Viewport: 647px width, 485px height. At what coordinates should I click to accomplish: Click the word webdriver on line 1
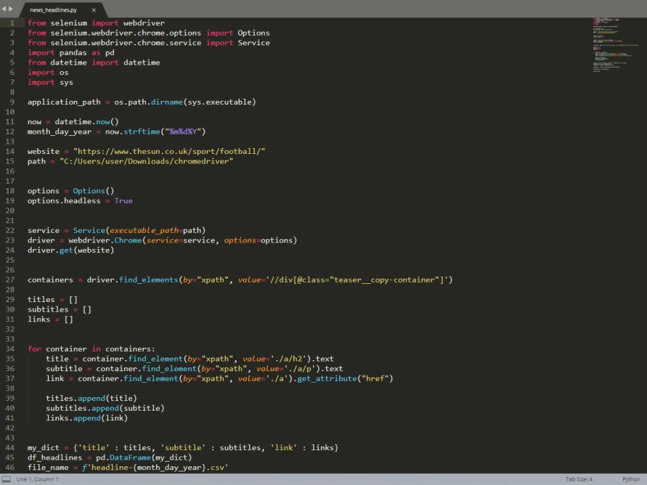144,23
